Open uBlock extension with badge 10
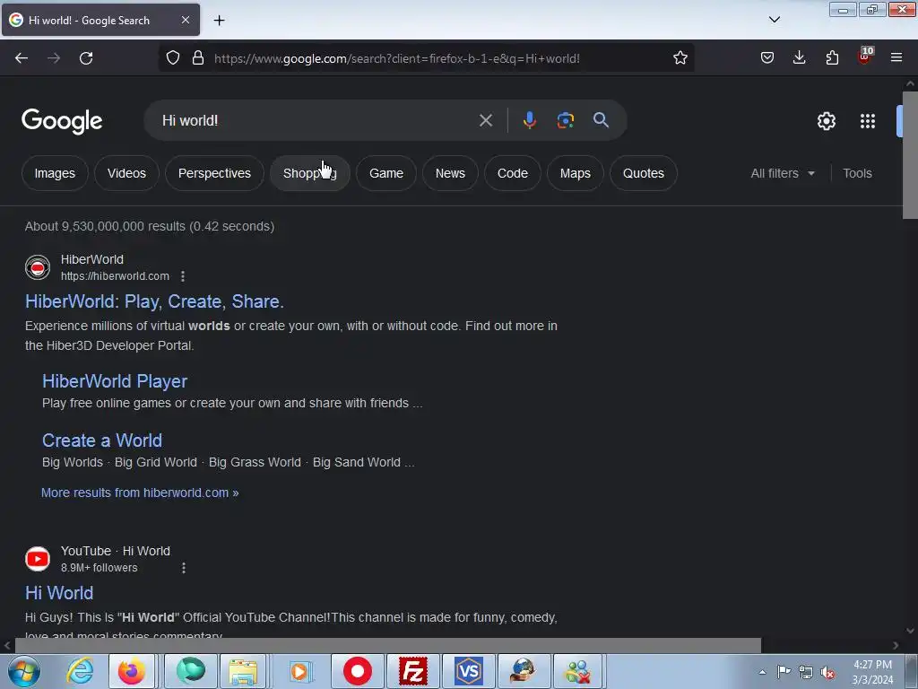The height and width of the screenshot is (689, 918). click(865, 57)
